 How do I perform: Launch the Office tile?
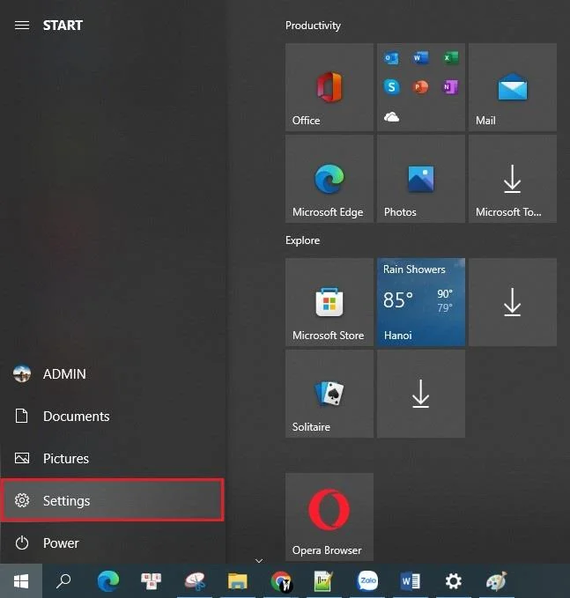pos(329,87)
